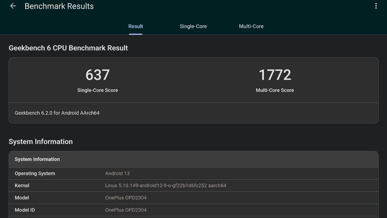Click the Benchmark Results title
This screenshot has height=218, width=387.
point(59,6)
